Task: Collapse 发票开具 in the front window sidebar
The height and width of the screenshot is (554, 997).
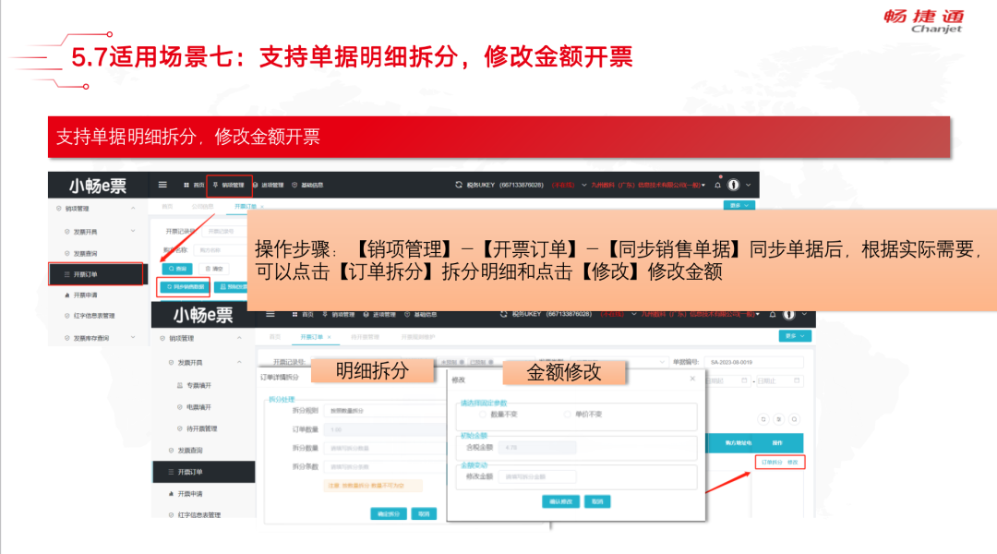Action: [x=239, y=363]
